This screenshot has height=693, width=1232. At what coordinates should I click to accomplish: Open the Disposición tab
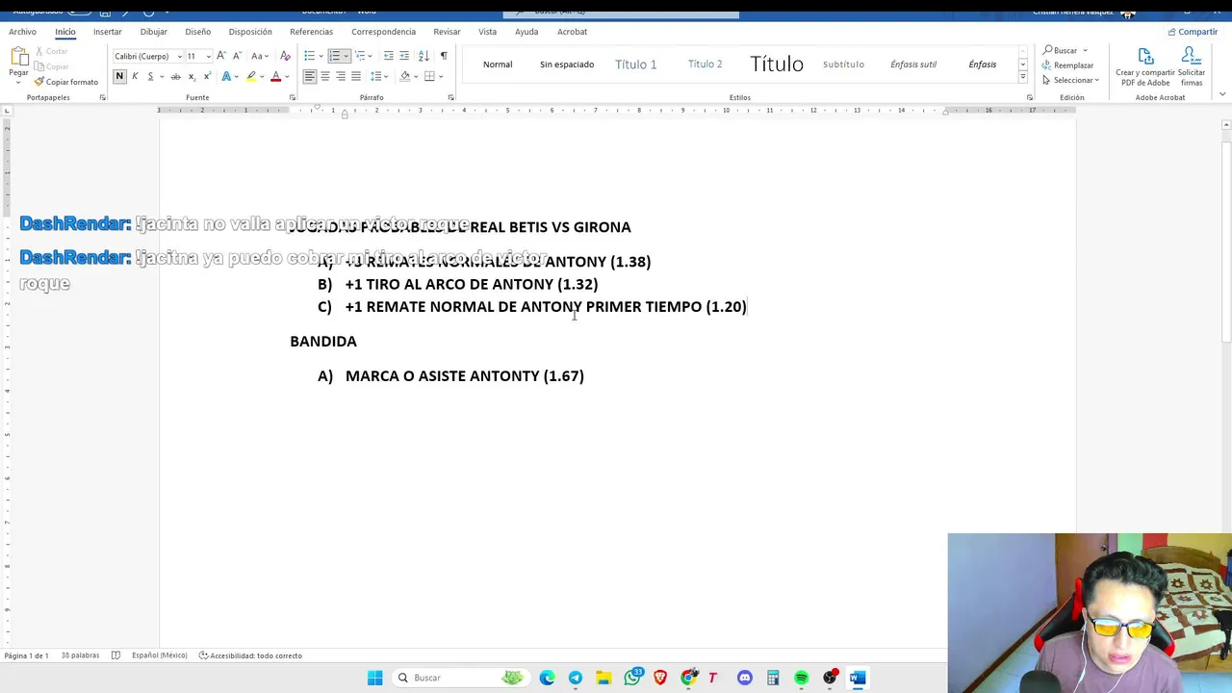coord(250,32)
